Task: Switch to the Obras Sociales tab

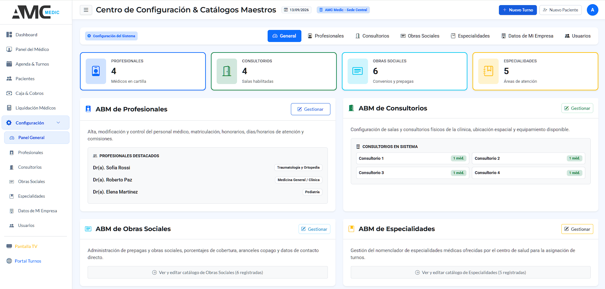Action: click(420, 36)
